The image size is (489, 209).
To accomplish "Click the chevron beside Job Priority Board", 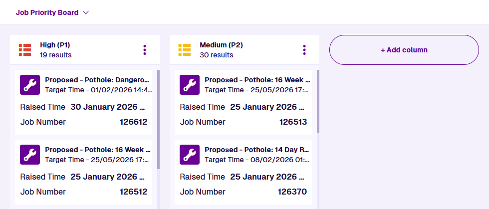I will click(86, 12).
